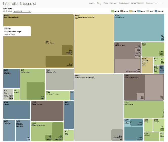Select Charitable donations by US public block
Image resolution: width=168 pixels, height=142 pixels.
147,65
